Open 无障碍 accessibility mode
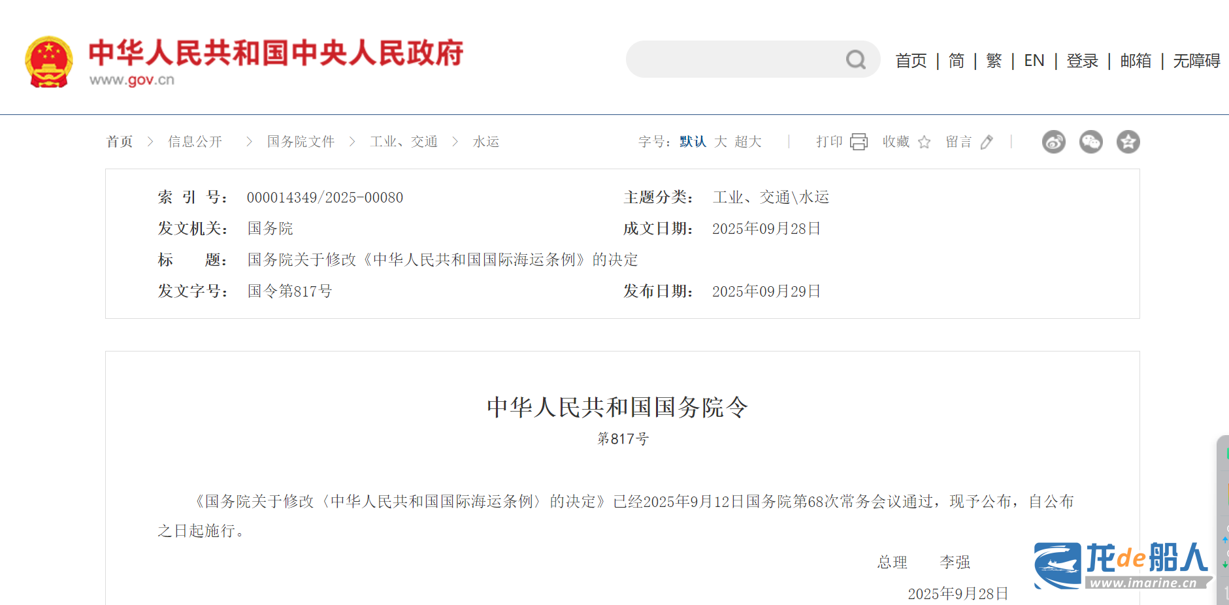1229x605 pixels. 1196,61
